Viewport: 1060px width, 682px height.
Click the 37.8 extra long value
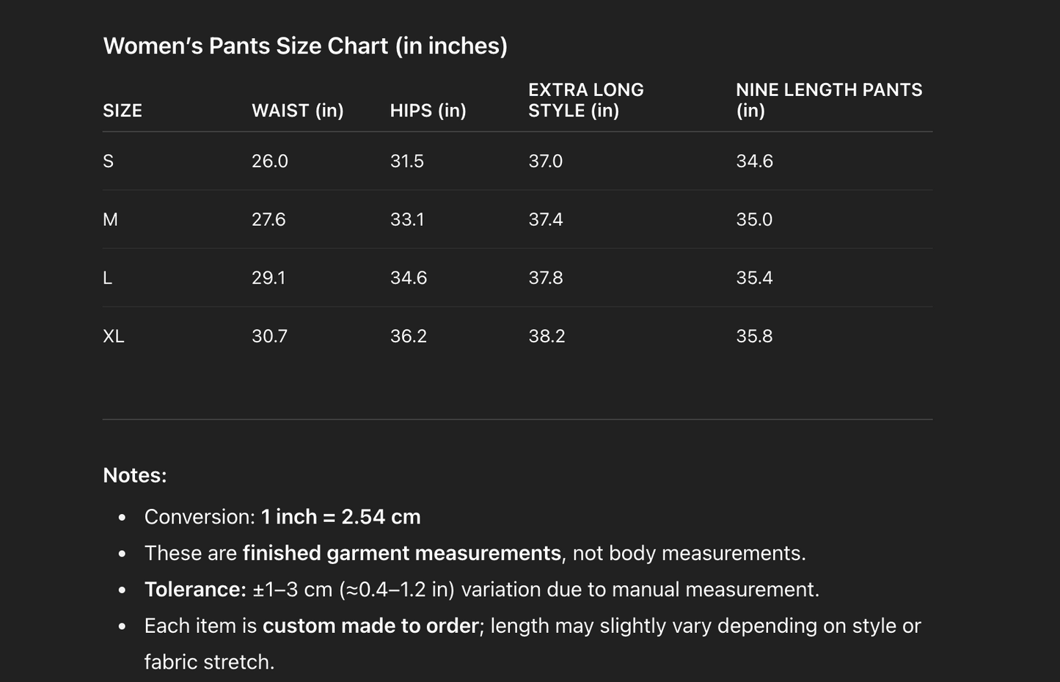click(x=545, y=278)
